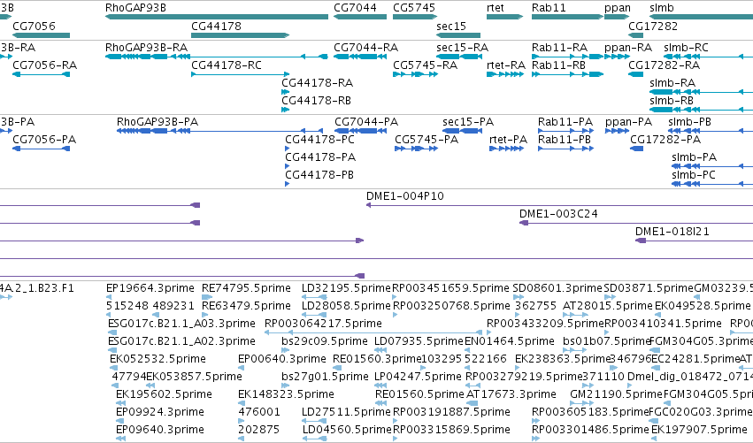The width and height of the screenshot is (753, 443).
Task: Click the CG17282 gene label
Action: [x=653, y=26]
